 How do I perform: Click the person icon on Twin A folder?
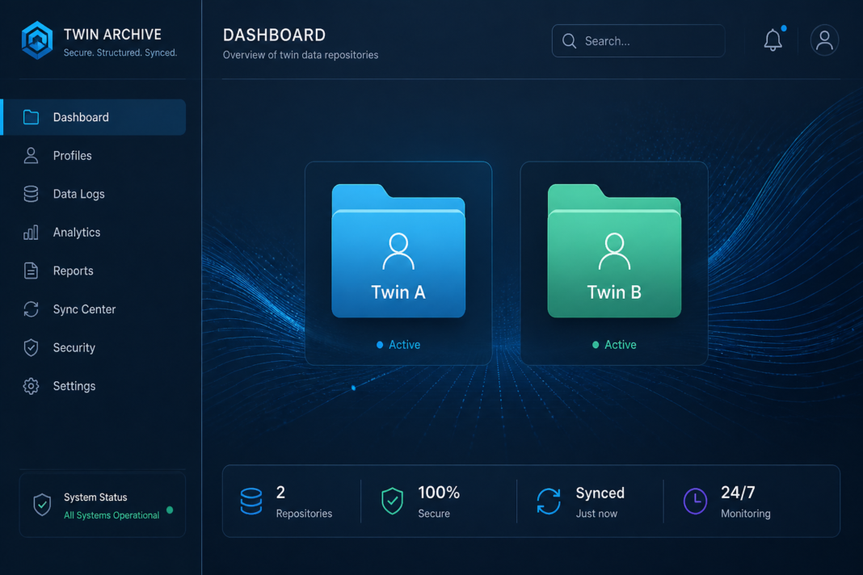pos(398,251)
